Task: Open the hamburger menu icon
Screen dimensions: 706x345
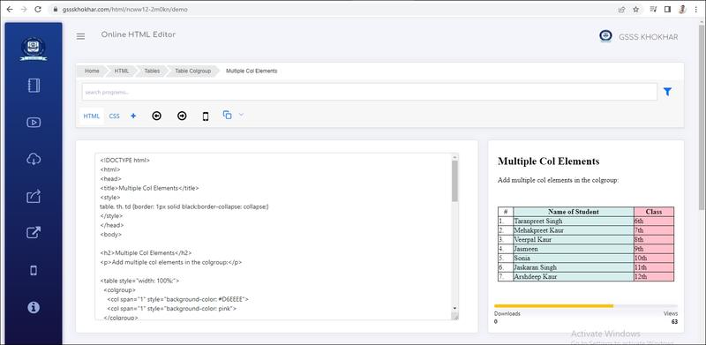Action: point(80,36)
